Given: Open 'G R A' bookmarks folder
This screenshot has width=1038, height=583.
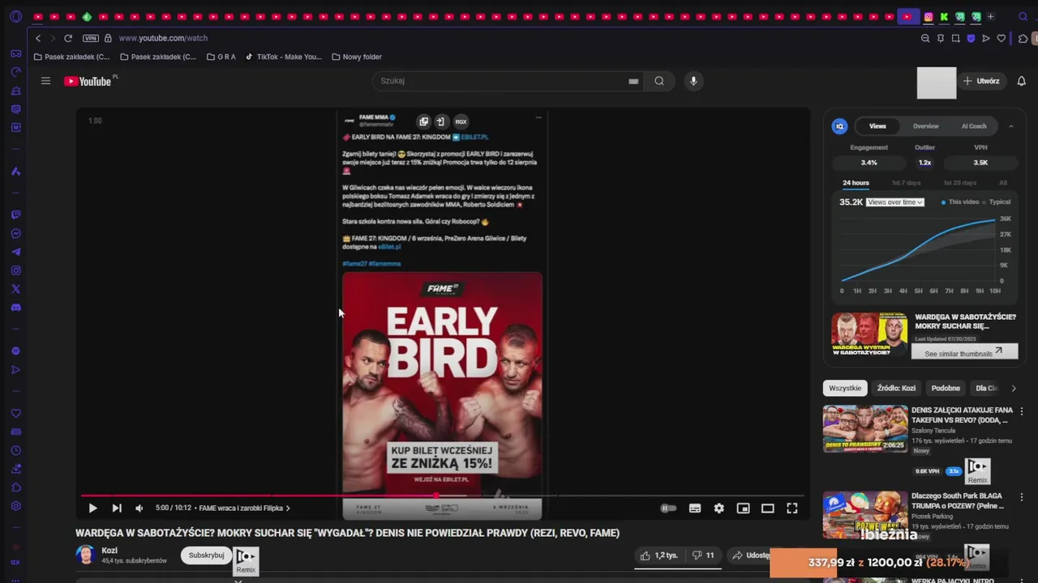Looking at the screenshot, I should coord(221,57).
